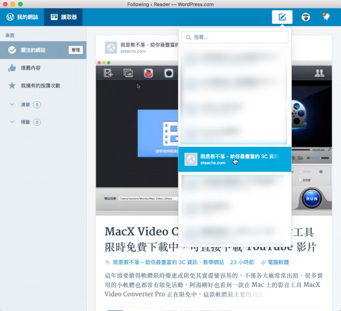
Task: Select steachs.com site in the dropdown list
Action: click(235, 159)
